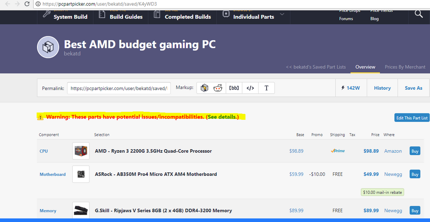This screenshot has height=222, width=430.
Task: Open the Memory component link
Action: click(48, 211)
